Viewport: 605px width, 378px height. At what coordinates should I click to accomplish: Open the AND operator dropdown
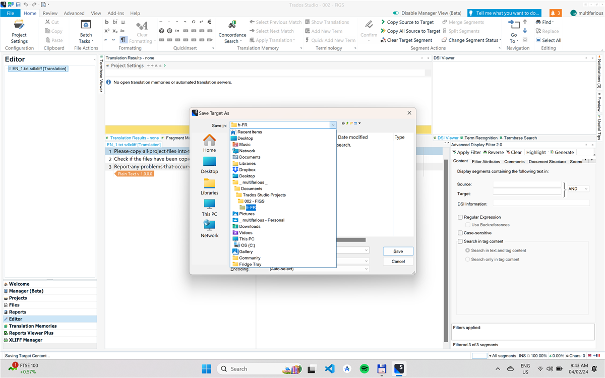(578, 188)
